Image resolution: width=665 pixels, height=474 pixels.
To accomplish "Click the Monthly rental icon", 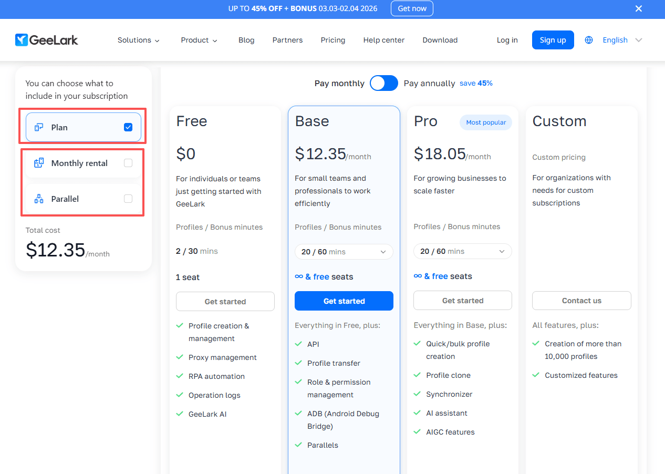I will click(x=39, y=163).
